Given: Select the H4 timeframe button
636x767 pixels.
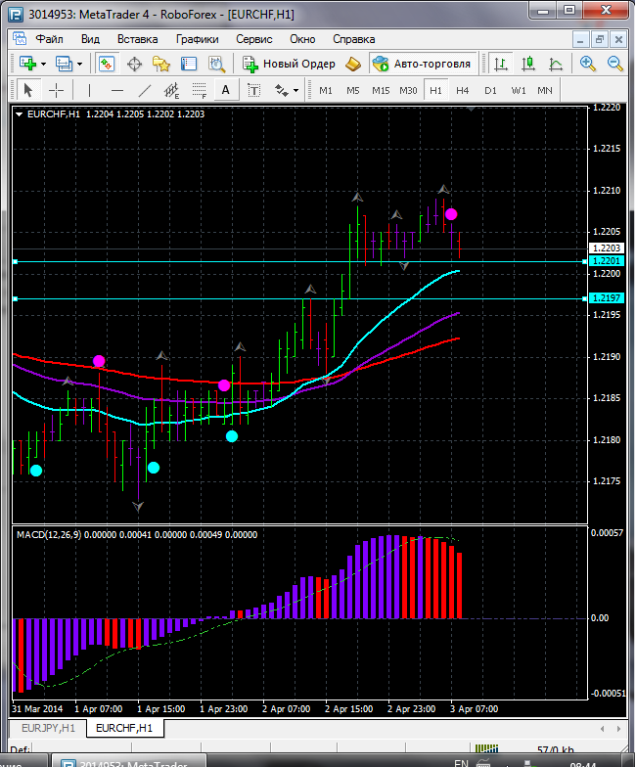Looking at the screenshot, I should (463, 90).
